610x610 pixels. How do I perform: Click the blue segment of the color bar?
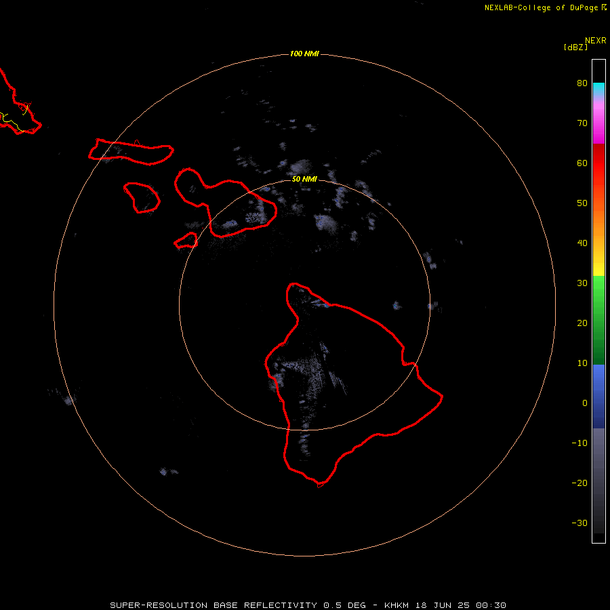[x=598, y=396]
